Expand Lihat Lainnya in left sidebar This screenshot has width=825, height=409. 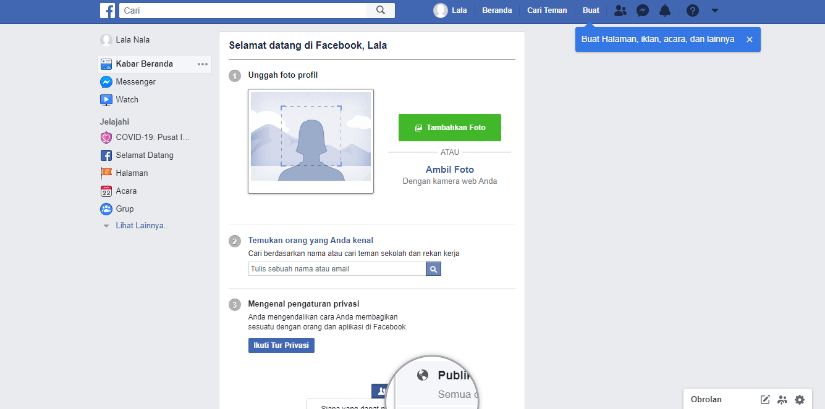142,226
